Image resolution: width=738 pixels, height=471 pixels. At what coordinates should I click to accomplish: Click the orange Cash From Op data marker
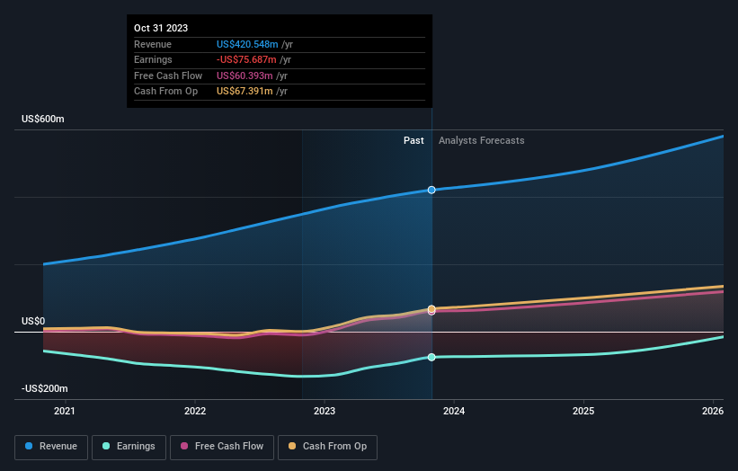click(431, 308)
